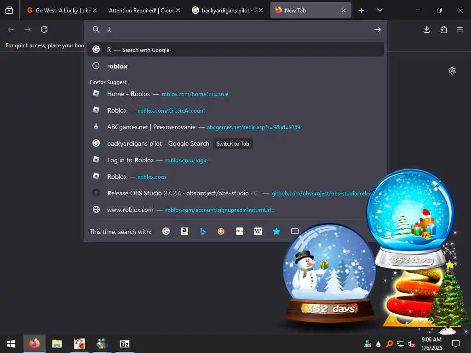This screenshot has width=471, height=353.
Task: Close the Attention Required tab
Action: click(178, 10)
